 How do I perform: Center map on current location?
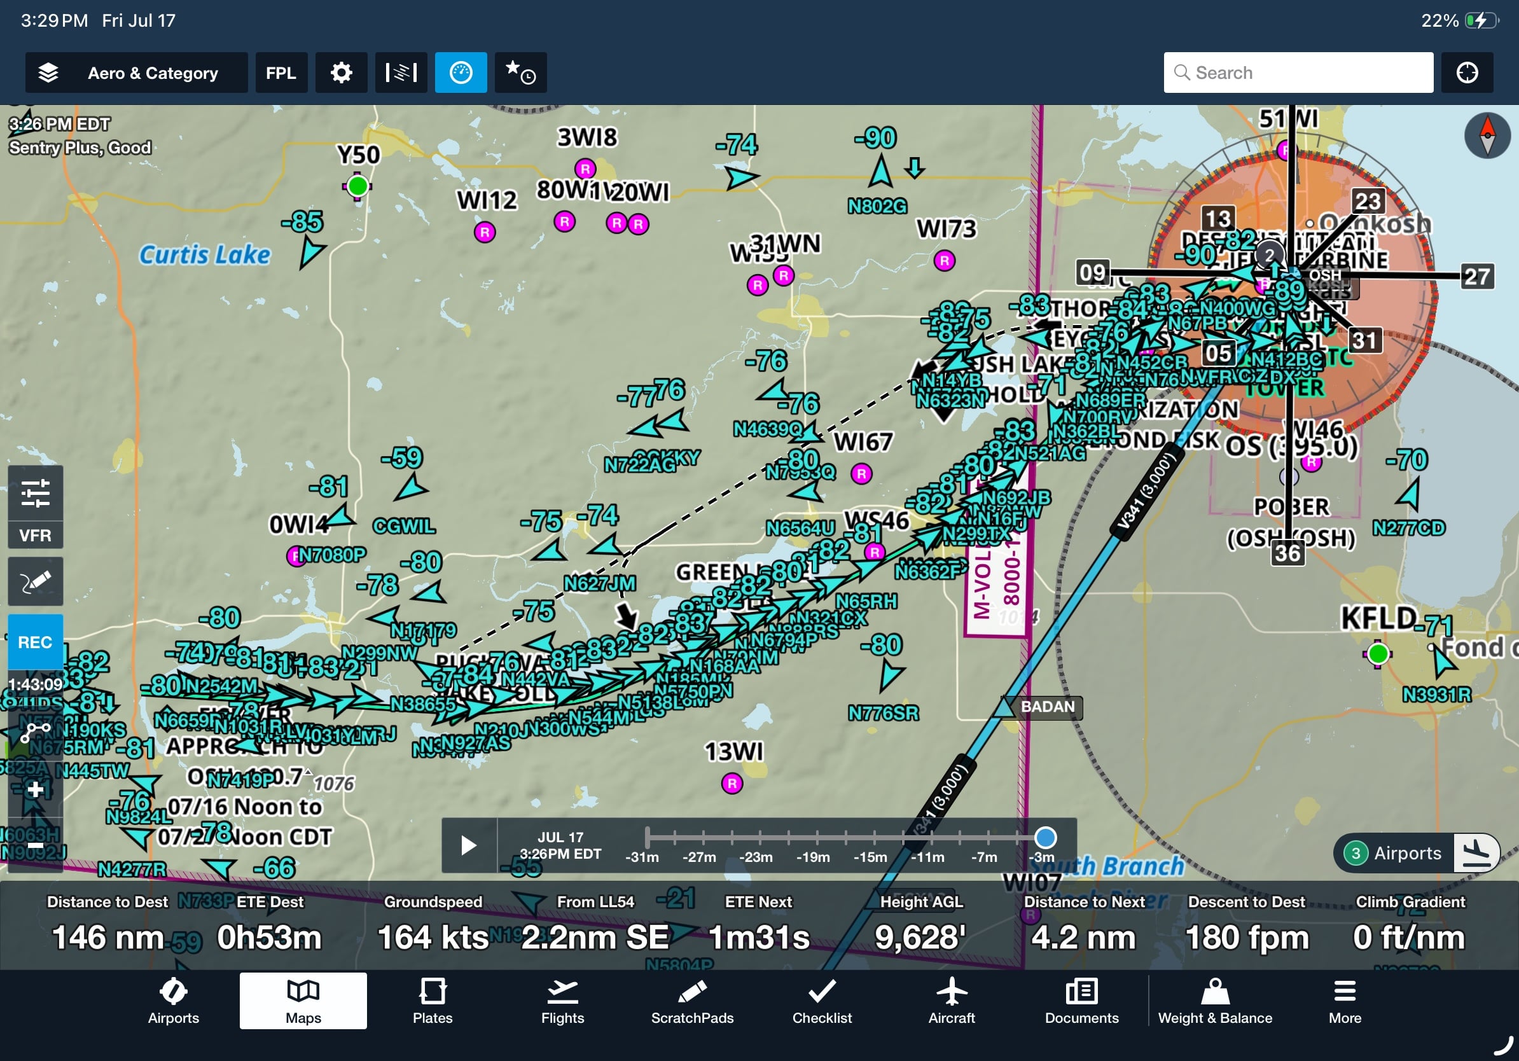1467,73
